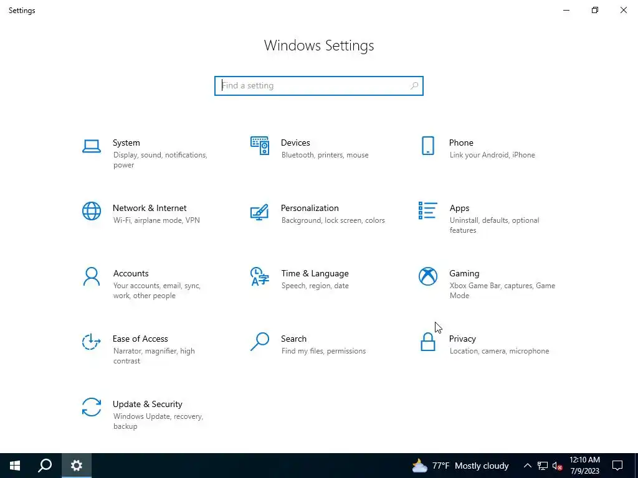Click 'Background, lock screen, colors' text
This screenshot has width=638, height=478.
click(333, 220)
